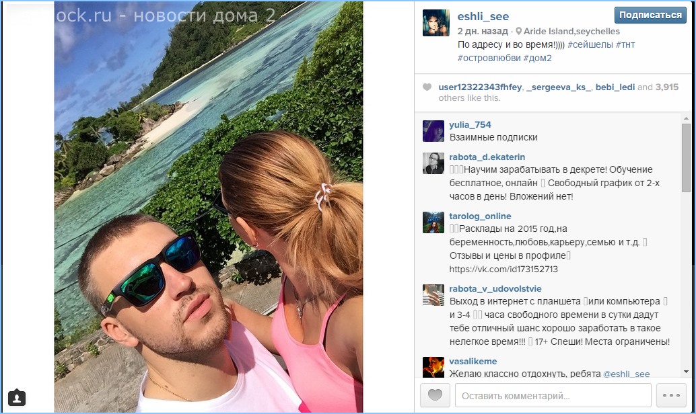Open the three-dots more options button
696x414 pixels.
671,395
